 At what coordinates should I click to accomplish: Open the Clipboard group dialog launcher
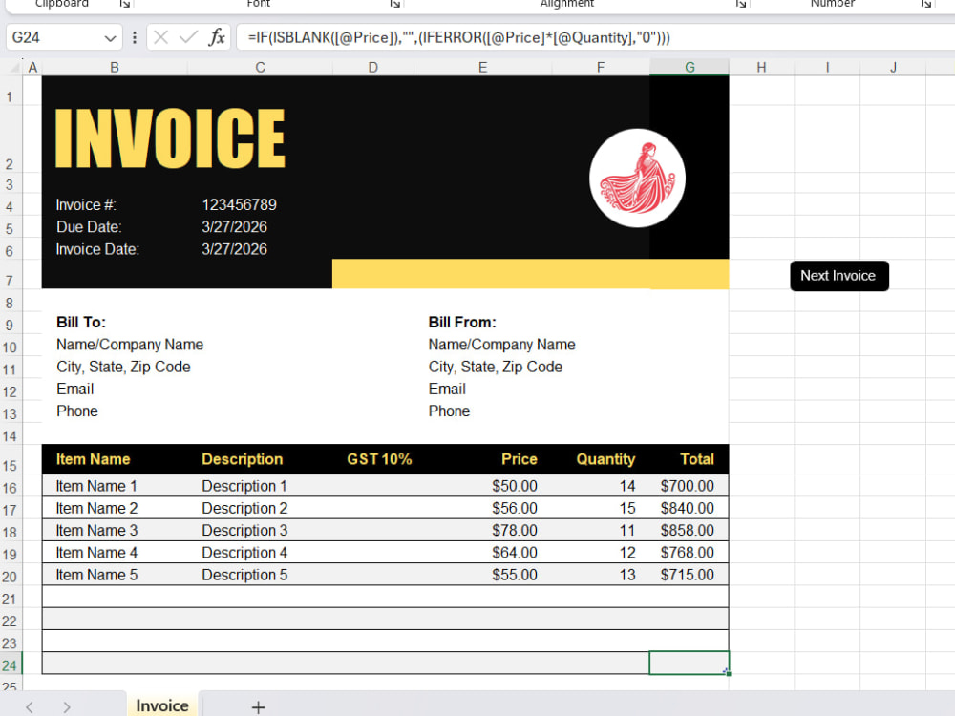(125, 4)
